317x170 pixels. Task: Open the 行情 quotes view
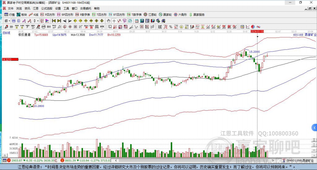click(10, 15)
